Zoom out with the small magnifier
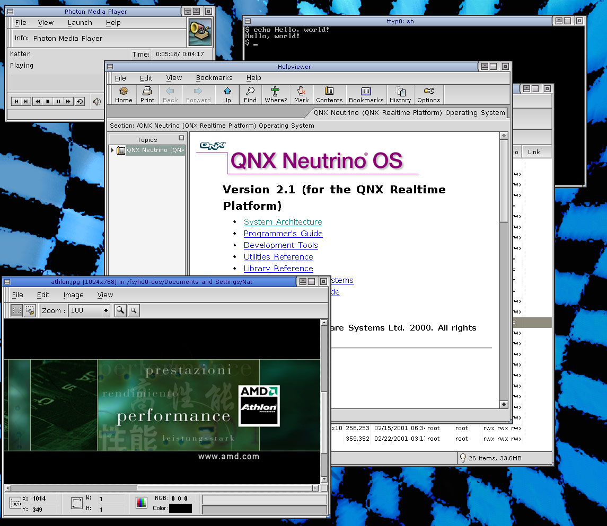 tap(134, 310)
